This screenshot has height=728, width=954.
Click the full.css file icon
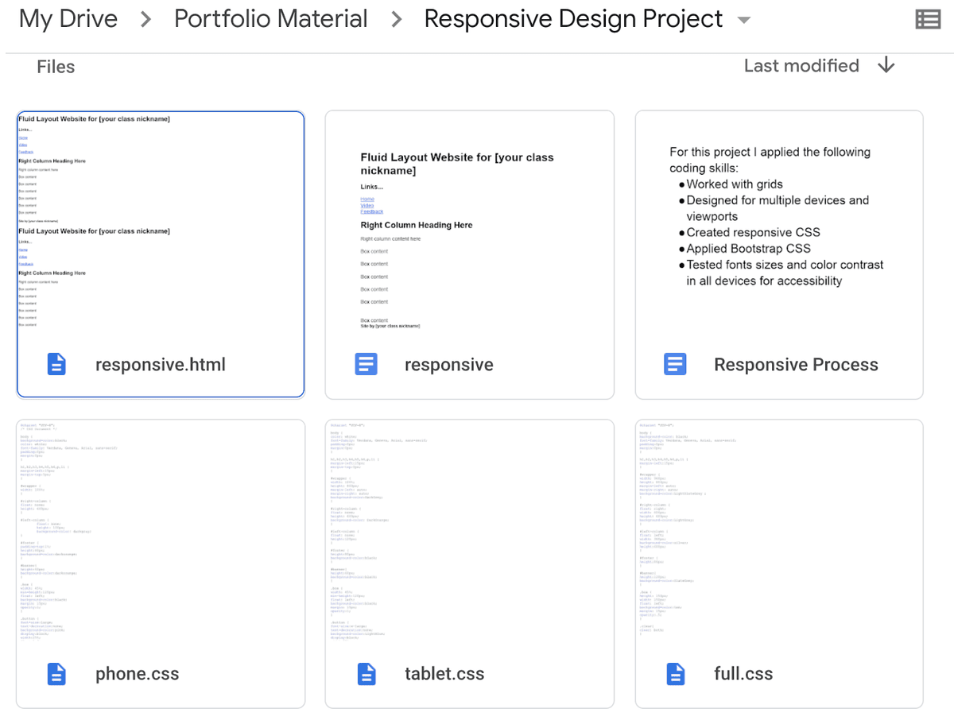point(675,673)
